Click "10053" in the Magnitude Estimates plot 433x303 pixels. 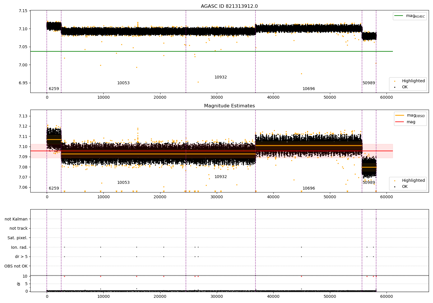pos(123,183)
